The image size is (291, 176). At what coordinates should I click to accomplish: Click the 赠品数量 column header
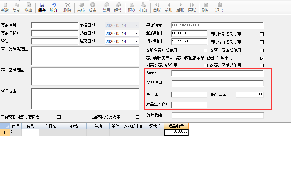(x=176, y=126)
